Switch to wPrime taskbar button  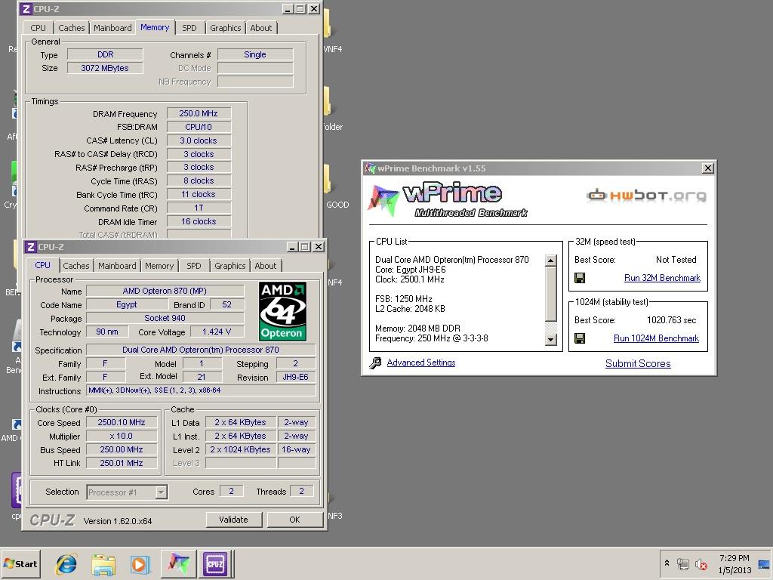click(x=178, y=563)
